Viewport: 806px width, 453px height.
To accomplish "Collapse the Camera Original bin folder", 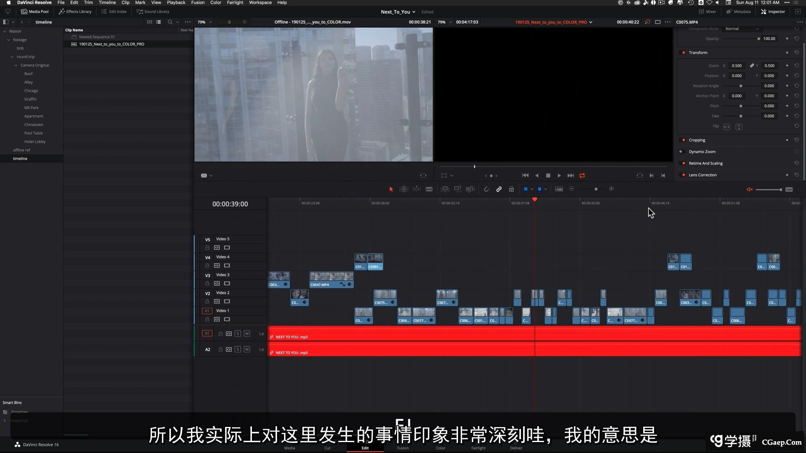I will [16, 65].
